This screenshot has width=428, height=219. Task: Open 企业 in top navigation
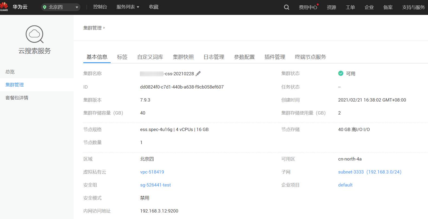[369, 7]
